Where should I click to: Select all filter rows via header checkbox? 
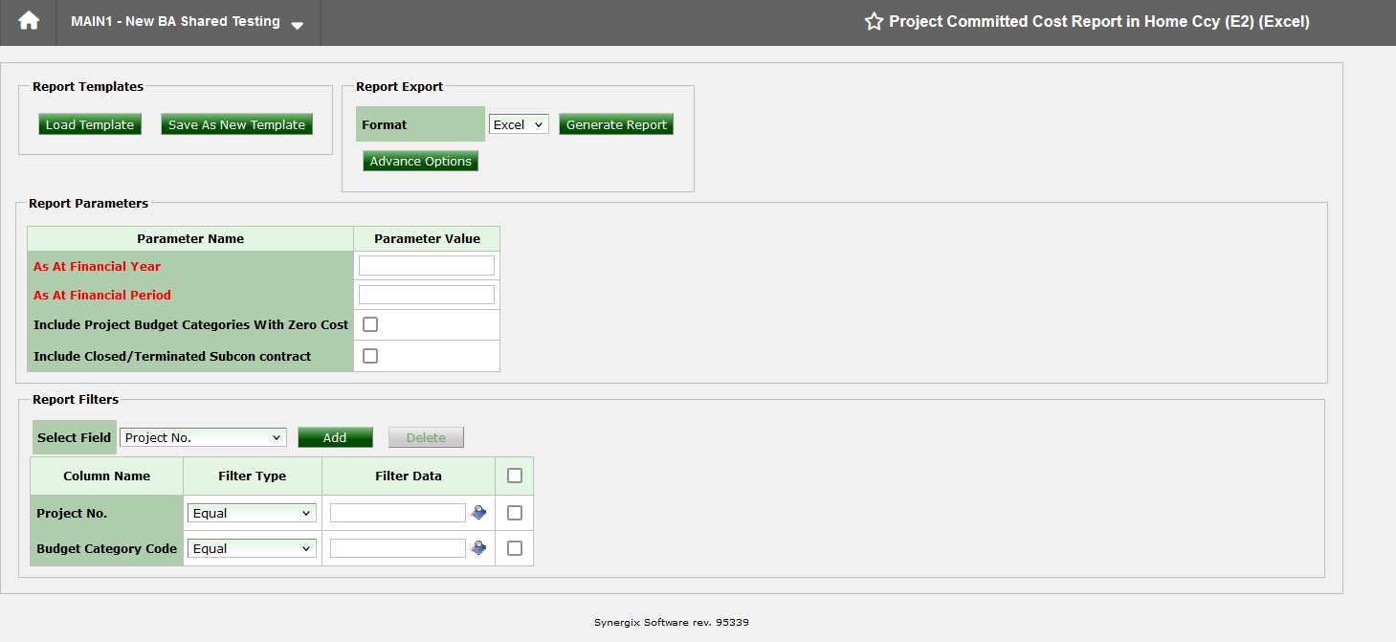514,476
